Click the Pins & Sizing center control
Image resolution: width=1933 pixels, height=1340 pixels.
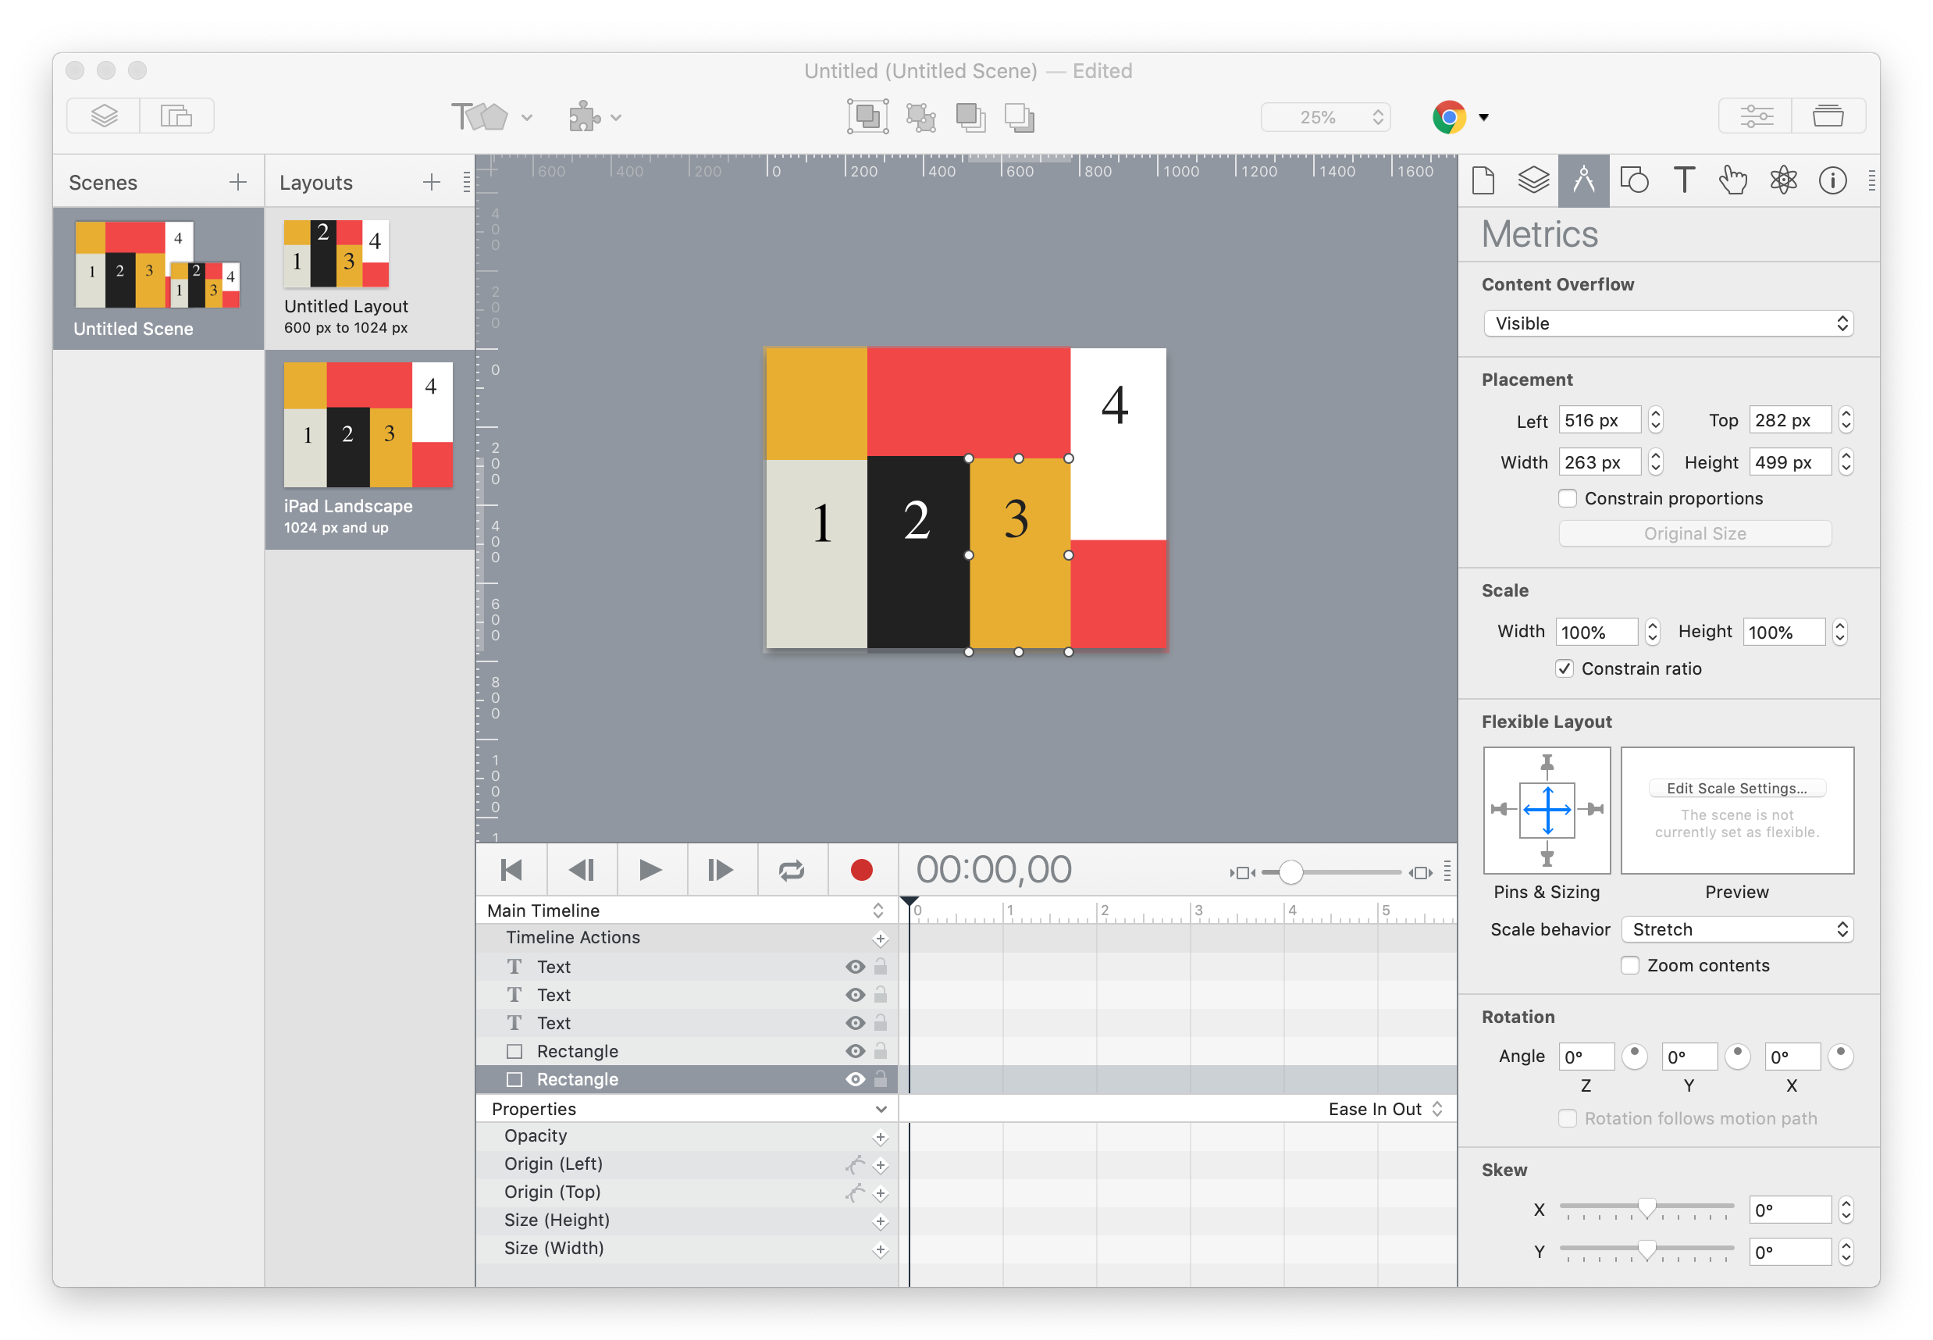(1547, 811)
